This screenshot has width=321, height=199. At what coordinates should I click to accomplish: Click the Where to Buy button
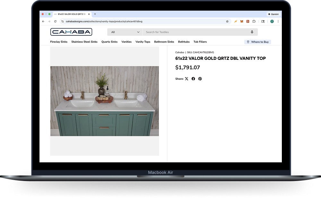258,42
